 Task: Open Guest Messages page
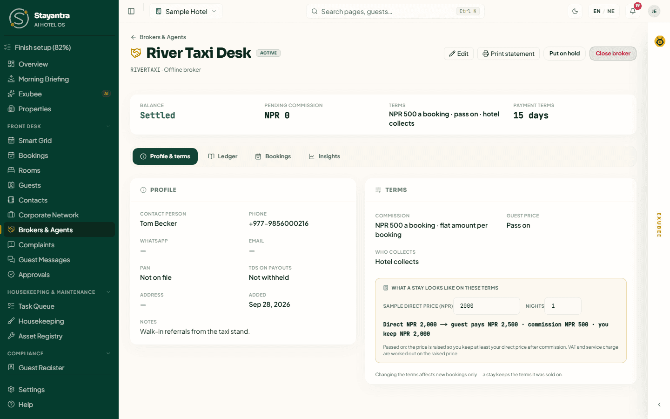[59, 260]
